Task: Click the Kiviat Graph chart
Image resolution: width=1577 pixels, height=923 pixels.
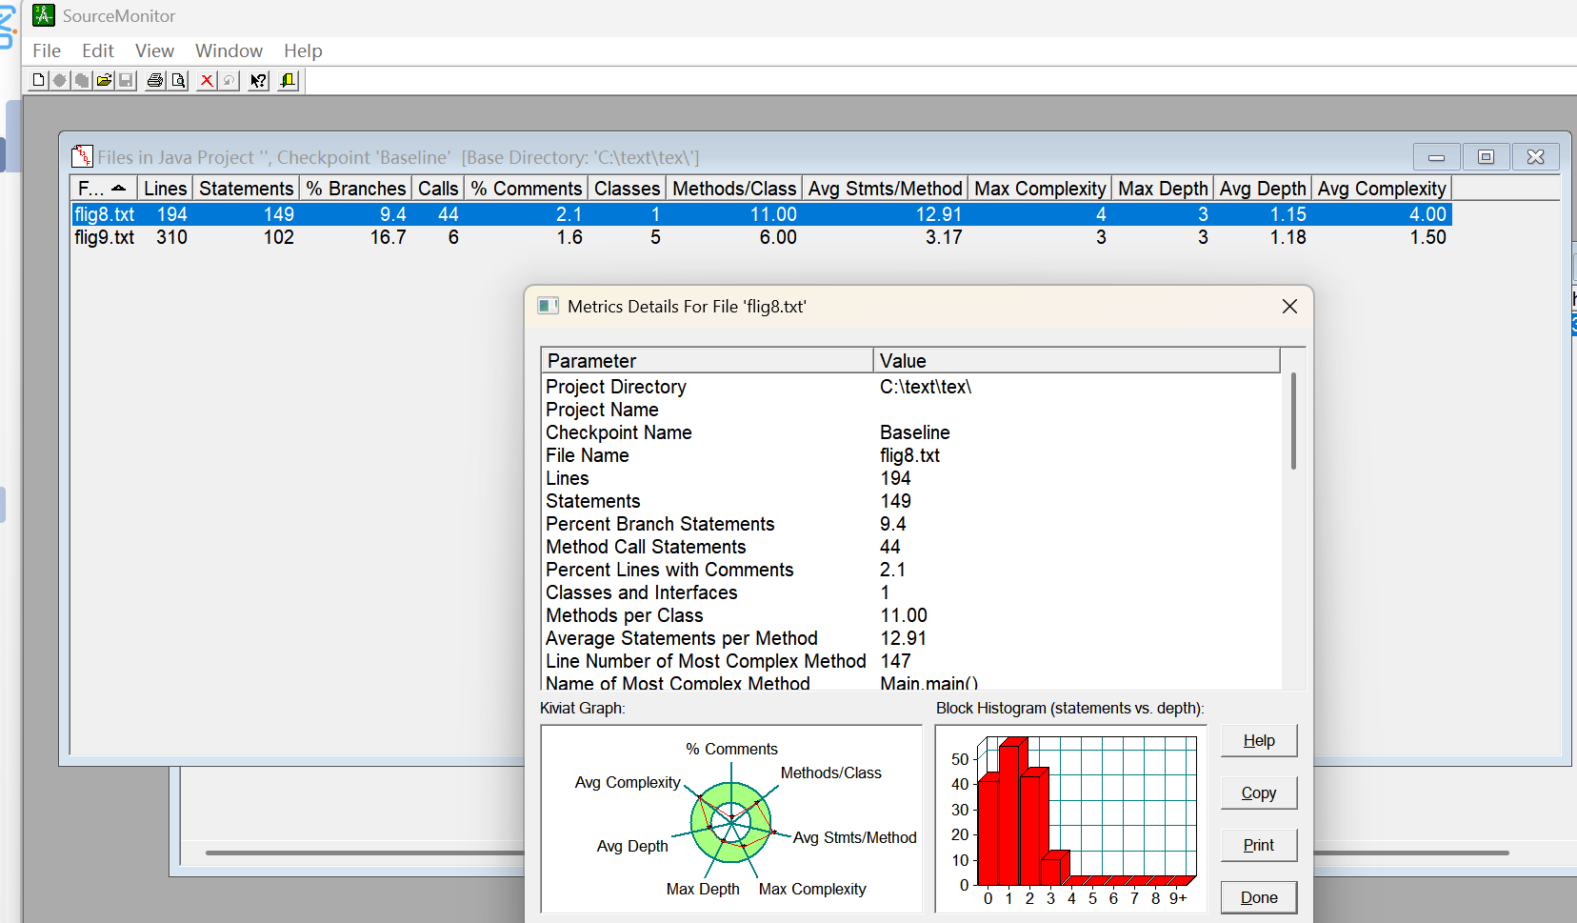Action: 731,819
